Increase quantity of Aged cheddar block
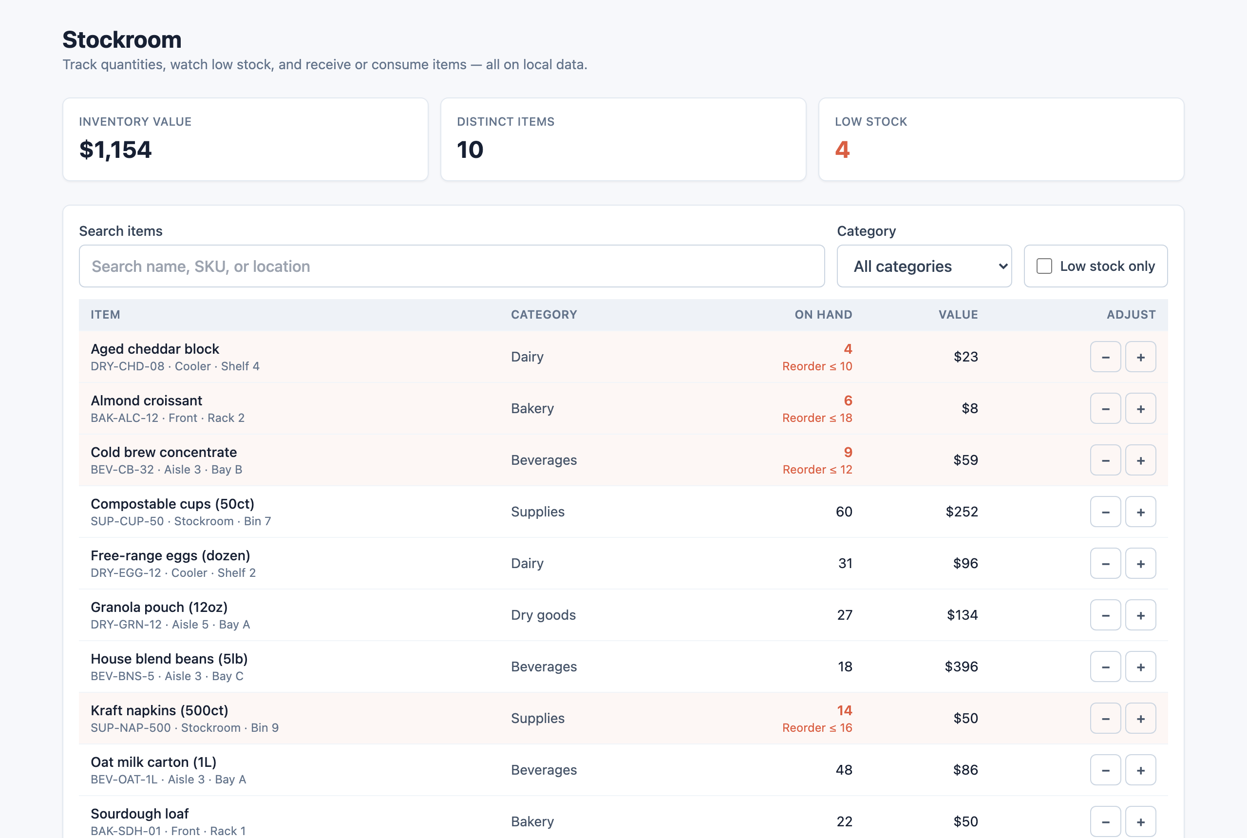Image resolution: width=1247 pixels, height=838 pixels. (x=1140, y=357)
